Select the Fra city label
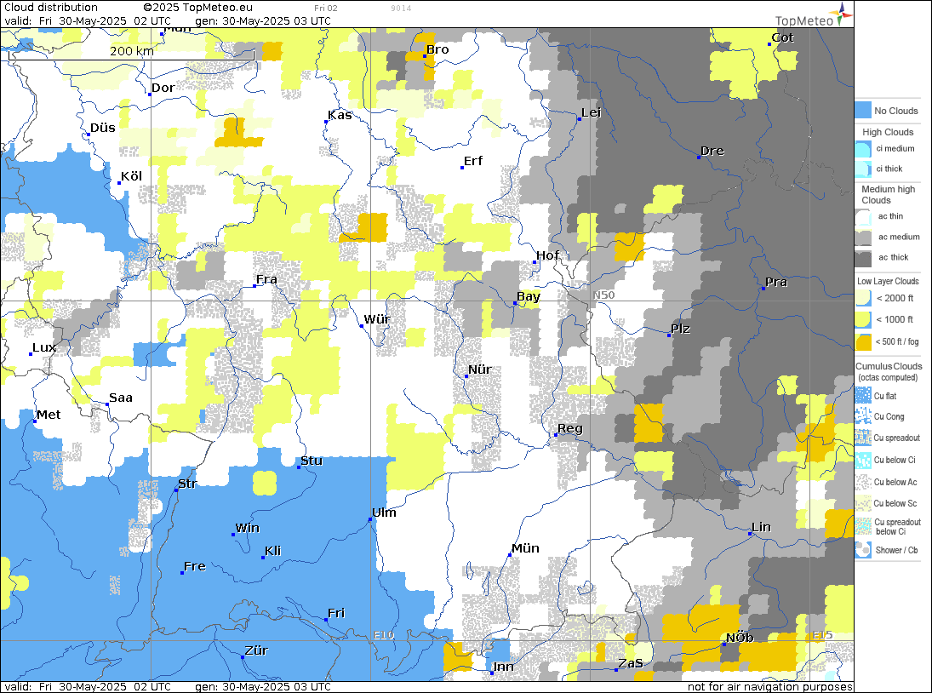Viewport: 932px width, 693px height. click(266, 278)
